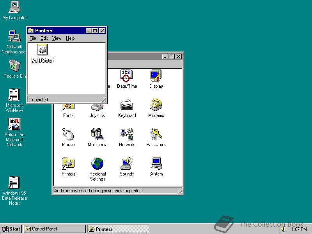Viewport: 312px width, 234px height.
Task: Open the volume speaker tray icon
Action: click(283, 229)
